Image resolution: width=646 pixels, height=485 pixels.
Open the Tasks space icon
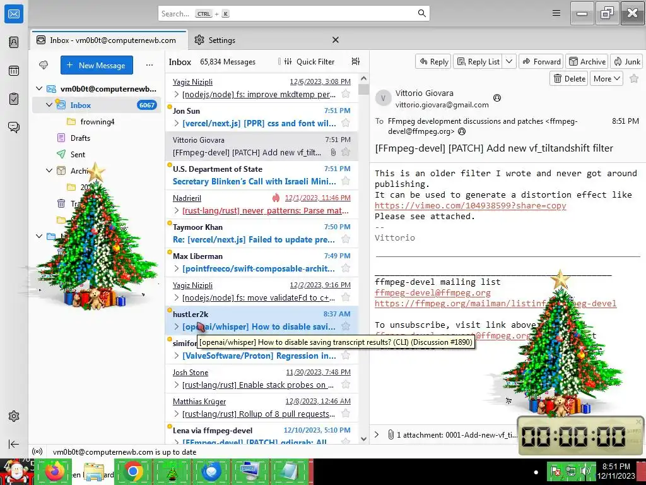(x=14, y=99)
